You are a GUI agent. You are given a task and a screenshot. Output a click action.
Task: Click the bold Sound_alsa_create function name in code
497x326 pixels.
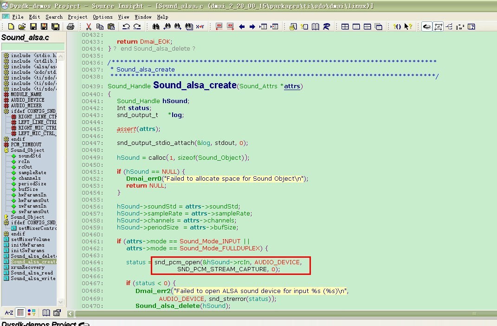195,85
